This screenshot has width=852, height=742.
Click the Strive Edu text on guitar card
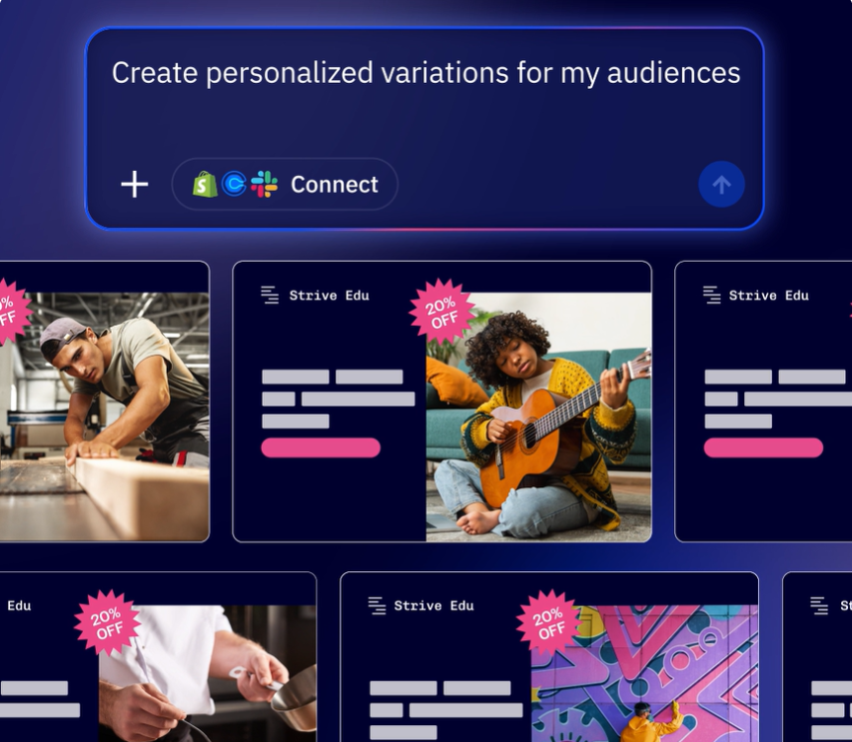pyautogui.click(x=329, y=295)
